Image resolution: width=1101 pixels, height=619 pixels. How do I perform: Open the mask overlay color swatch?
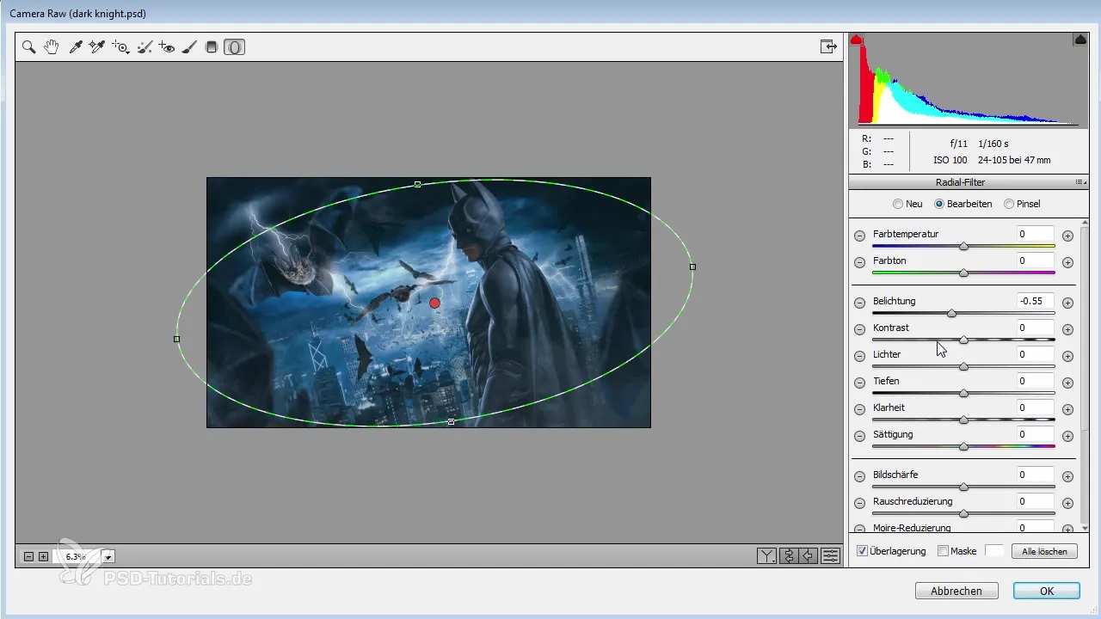(994, 551)
